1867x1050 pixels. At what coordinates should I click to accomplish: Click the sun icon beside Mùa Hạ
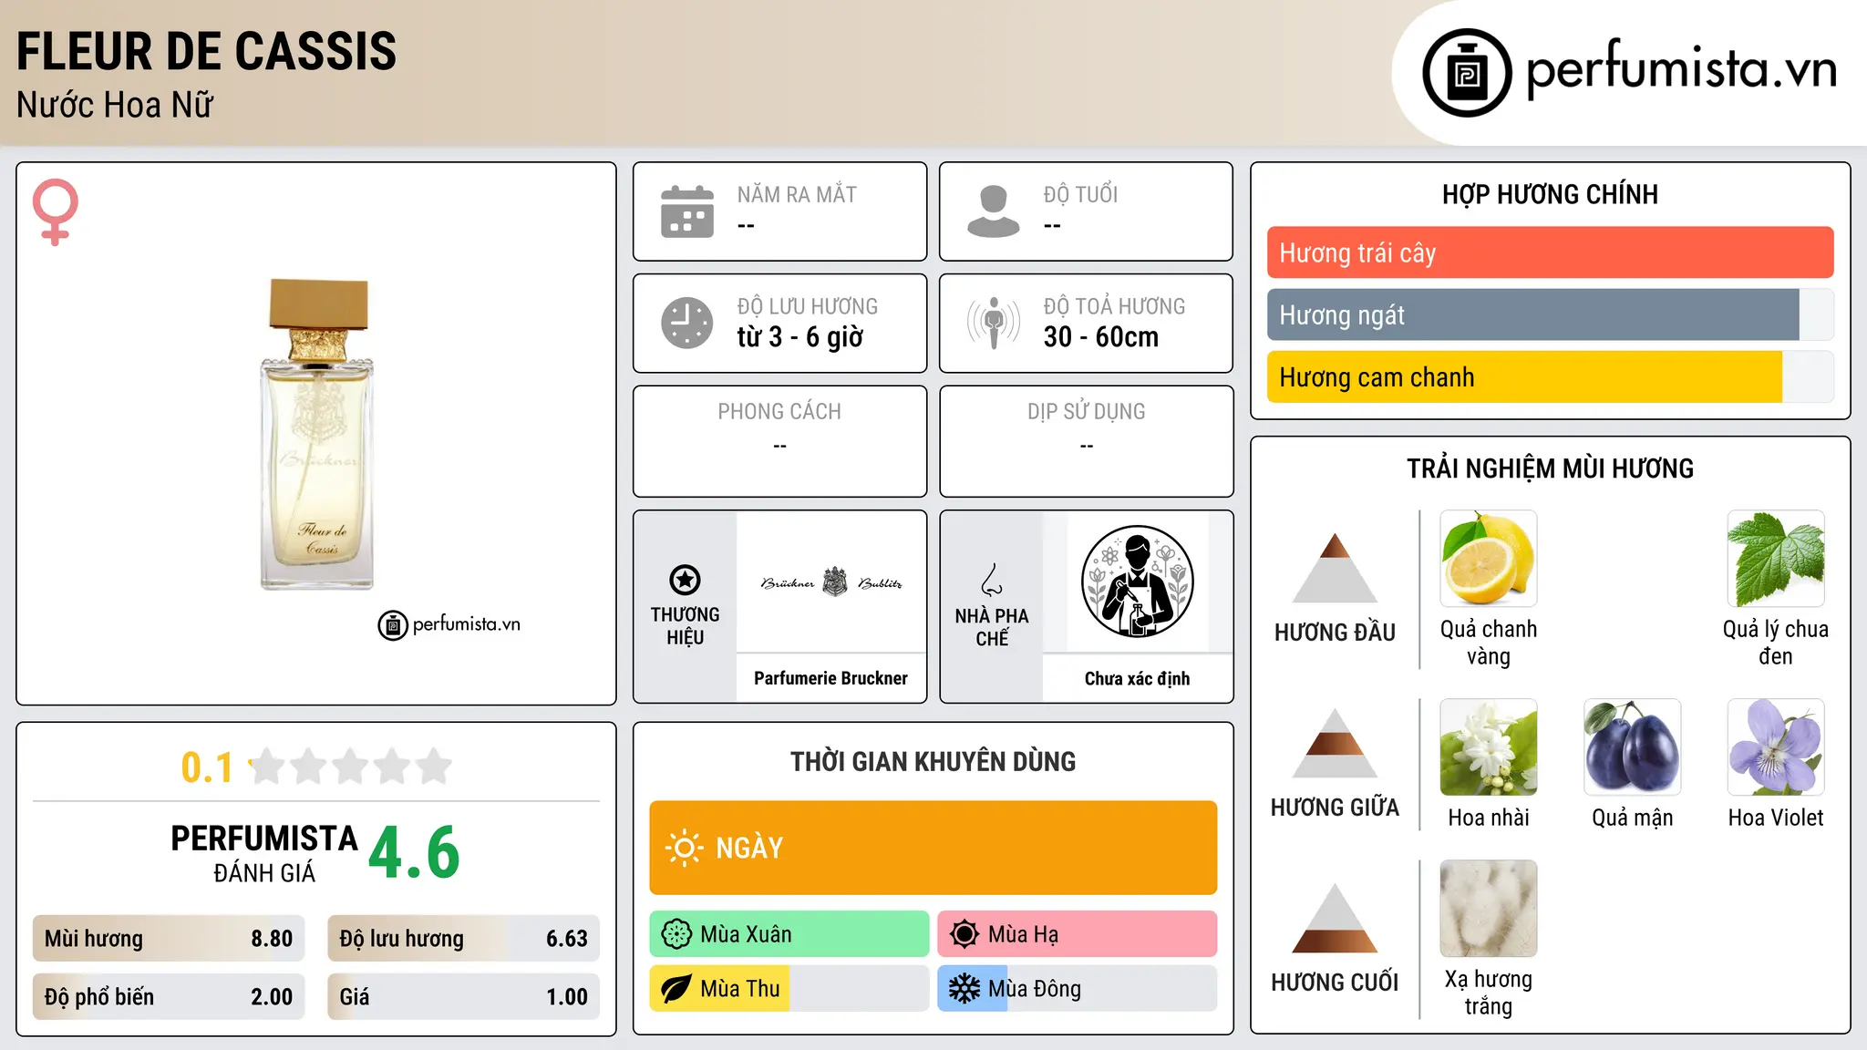(x=964, y=934)
